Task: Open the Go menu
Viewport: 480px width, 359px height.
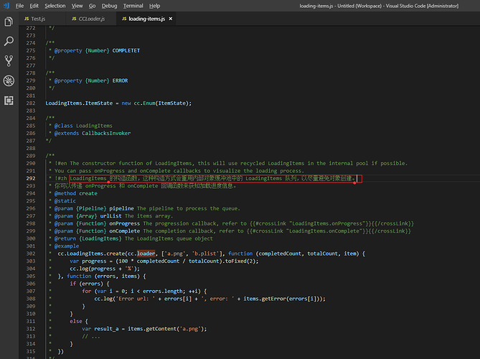Action: (x=92, y=6)
